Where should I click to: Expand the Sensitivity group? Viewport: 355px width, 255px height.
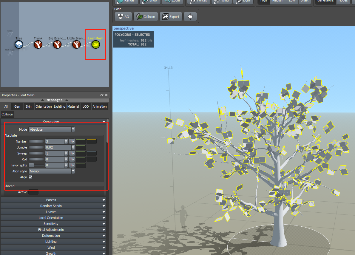point(53,224)
